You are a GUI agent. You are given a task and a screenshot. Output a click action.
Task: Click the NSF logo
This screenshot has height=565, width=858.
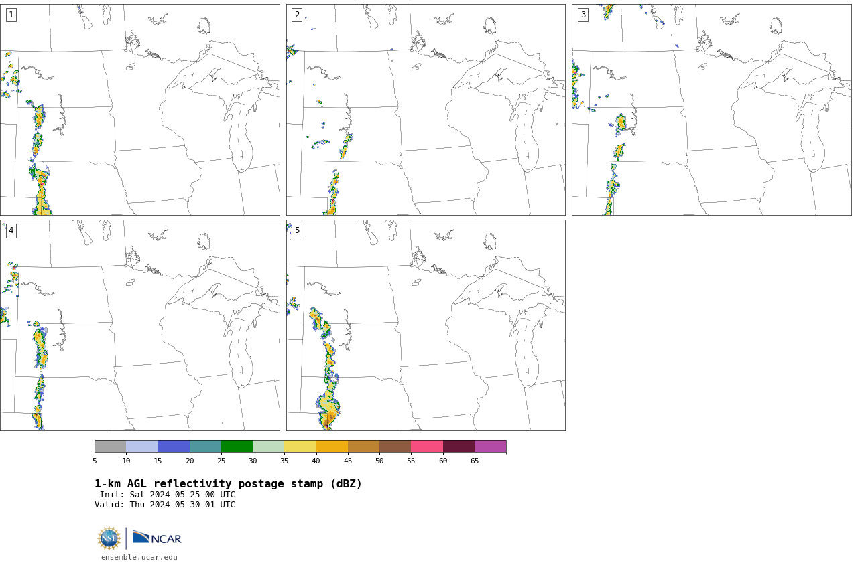click(109, 538)
